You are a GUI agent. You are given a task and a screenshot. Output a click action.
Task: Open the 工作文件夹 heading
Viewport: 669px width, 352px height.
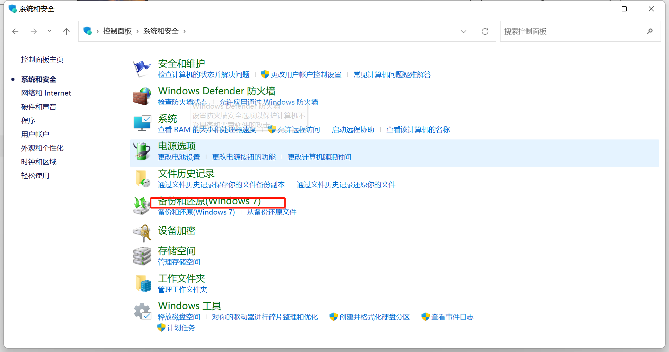point(182,278)
